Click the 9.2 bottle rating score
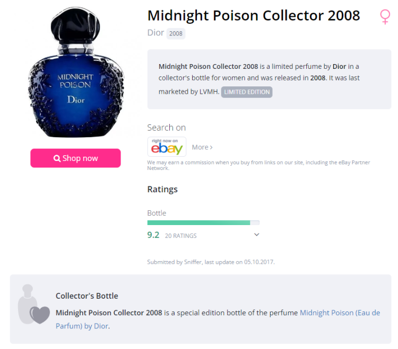The image size is (398, 349). pyautogui.click(x=153, y=235)
